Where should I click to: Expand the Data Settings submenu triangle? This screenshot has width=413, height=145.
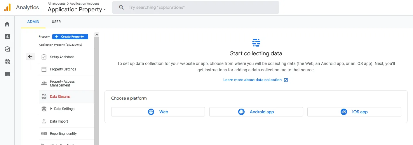pos(51,109)
